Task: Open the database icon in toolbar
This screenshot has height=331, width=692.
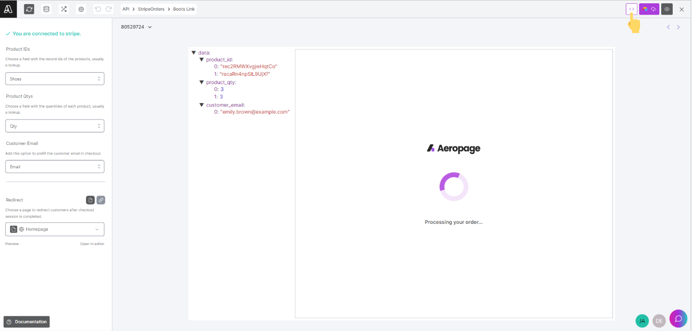Action: coord(46,9)
